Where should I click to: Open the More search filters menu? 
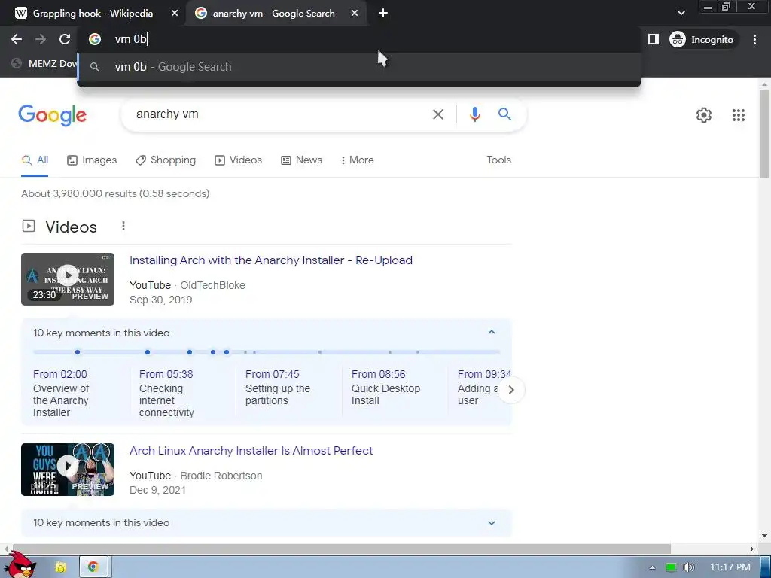pyautogui.click(x=357, y=160)
